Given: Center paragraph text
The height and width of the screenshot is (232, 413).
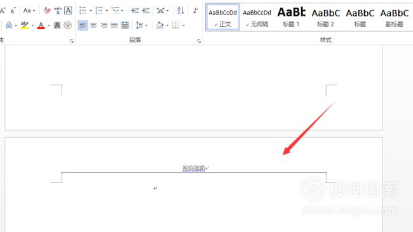Looking at the screenshot, I should point(93,25).
